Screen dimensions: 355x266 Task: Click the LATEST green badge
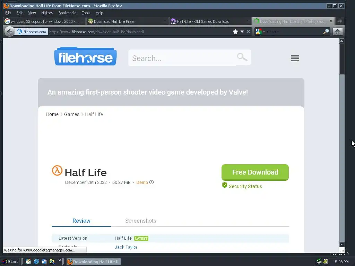(x=141, y=238)
